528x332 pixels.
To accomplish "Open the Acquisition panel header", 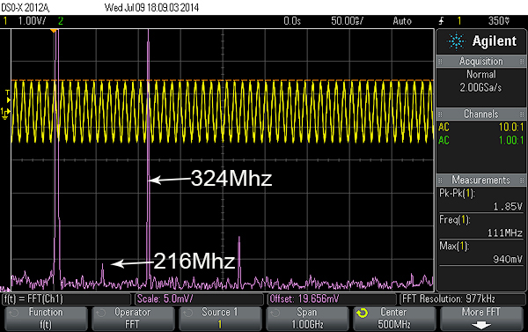I will coord(480,62).
